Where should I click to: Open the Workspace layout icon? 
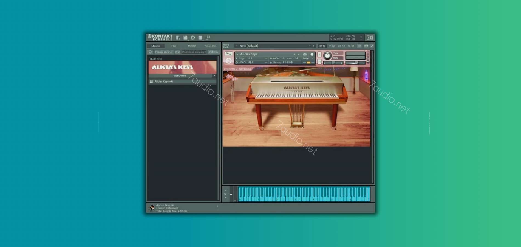pos(200,38)
